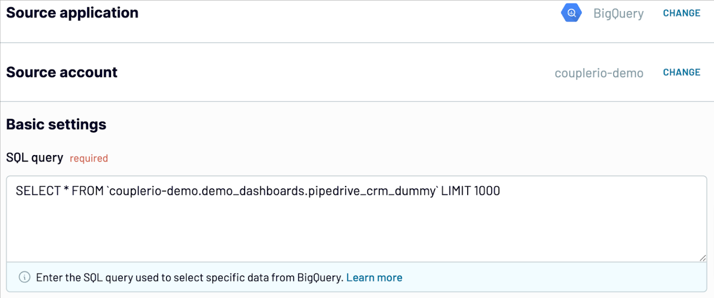The height and width of the screenshot is (298, 714).
Task: Click the magnifying glass inside the BigQuery logo
Action: pyautogui.click(x=571, y=13)
